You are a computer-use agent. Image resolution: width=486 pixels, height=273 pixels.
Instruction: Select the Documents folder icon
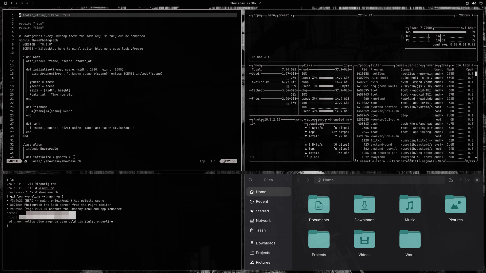319,204
